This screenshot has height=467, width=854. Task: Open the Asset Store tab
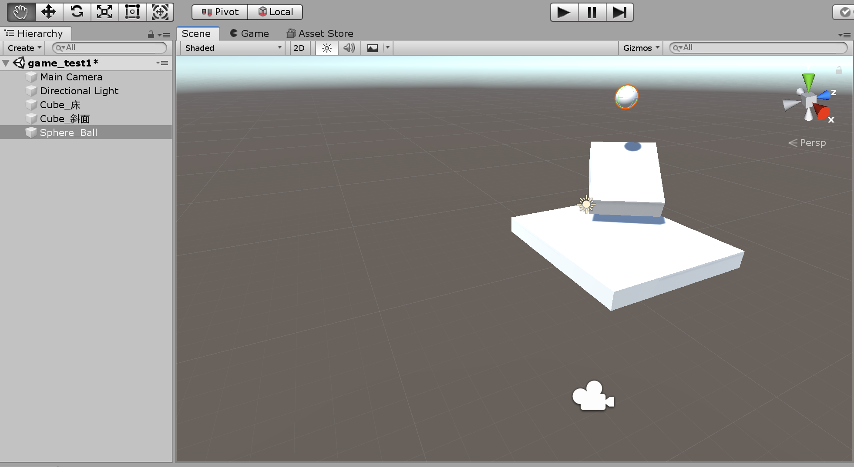[320, 33]
